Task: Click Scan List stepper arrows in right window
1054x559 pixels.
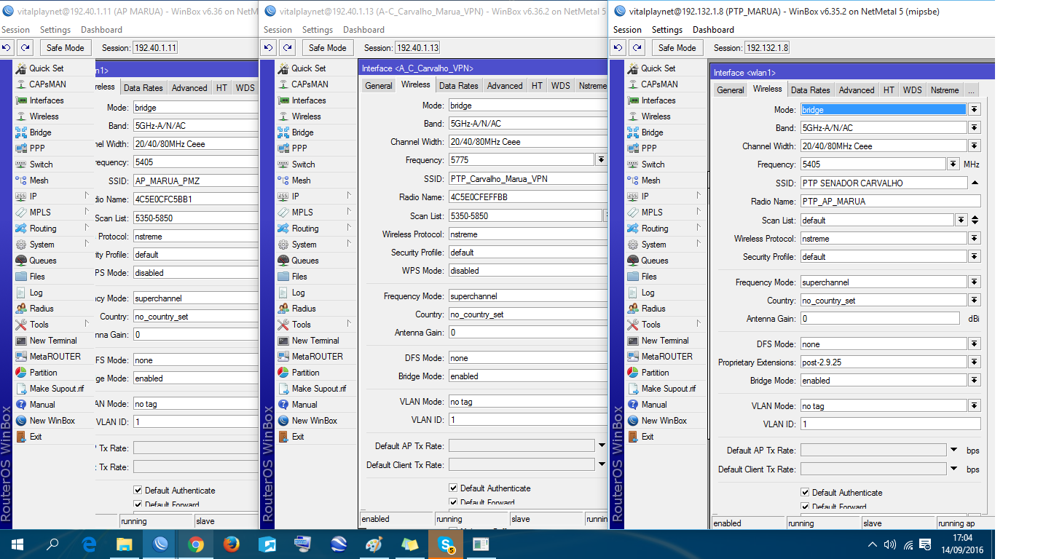Action: point(975,220)
